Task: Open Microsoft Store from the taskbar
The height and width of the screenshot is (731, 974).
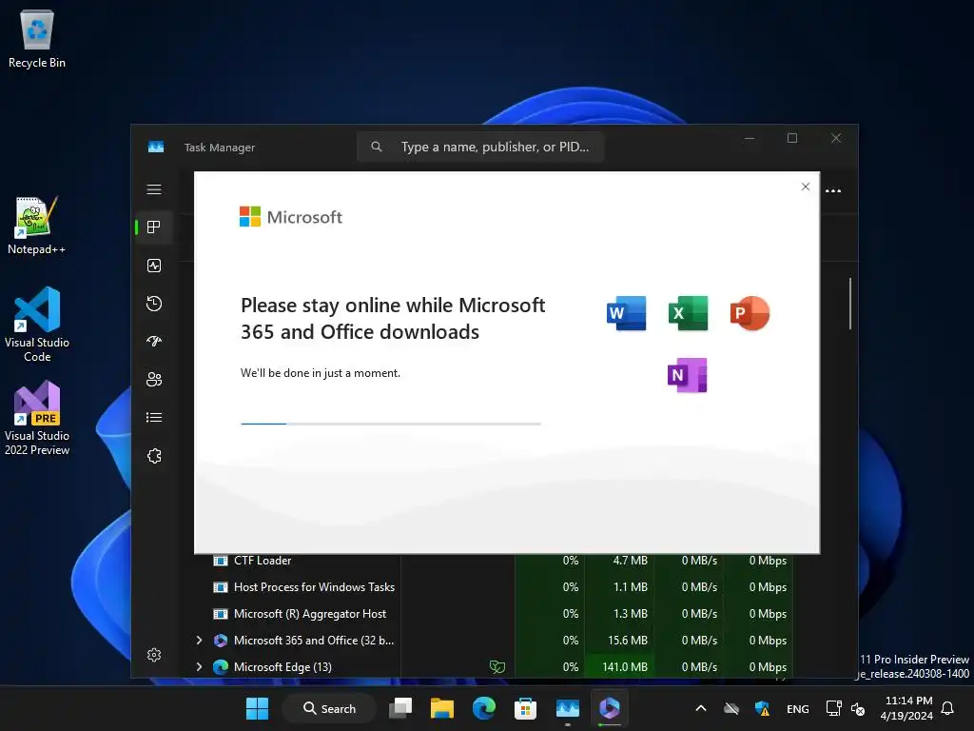Action: coord(525,708)
